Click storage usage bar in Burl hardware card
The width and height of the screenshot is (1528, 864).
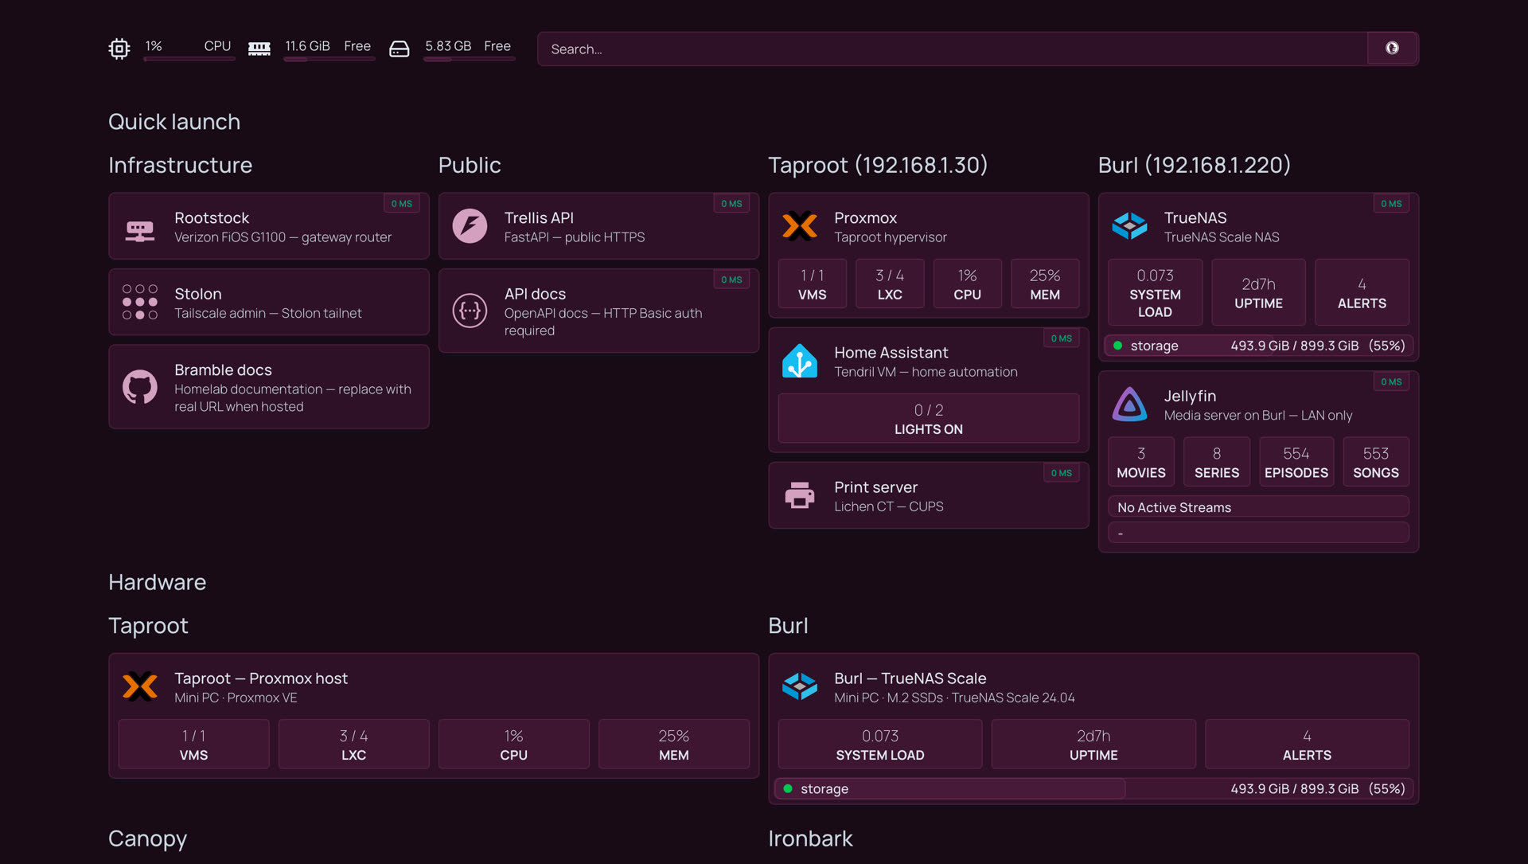click(x=1093, y=789)
